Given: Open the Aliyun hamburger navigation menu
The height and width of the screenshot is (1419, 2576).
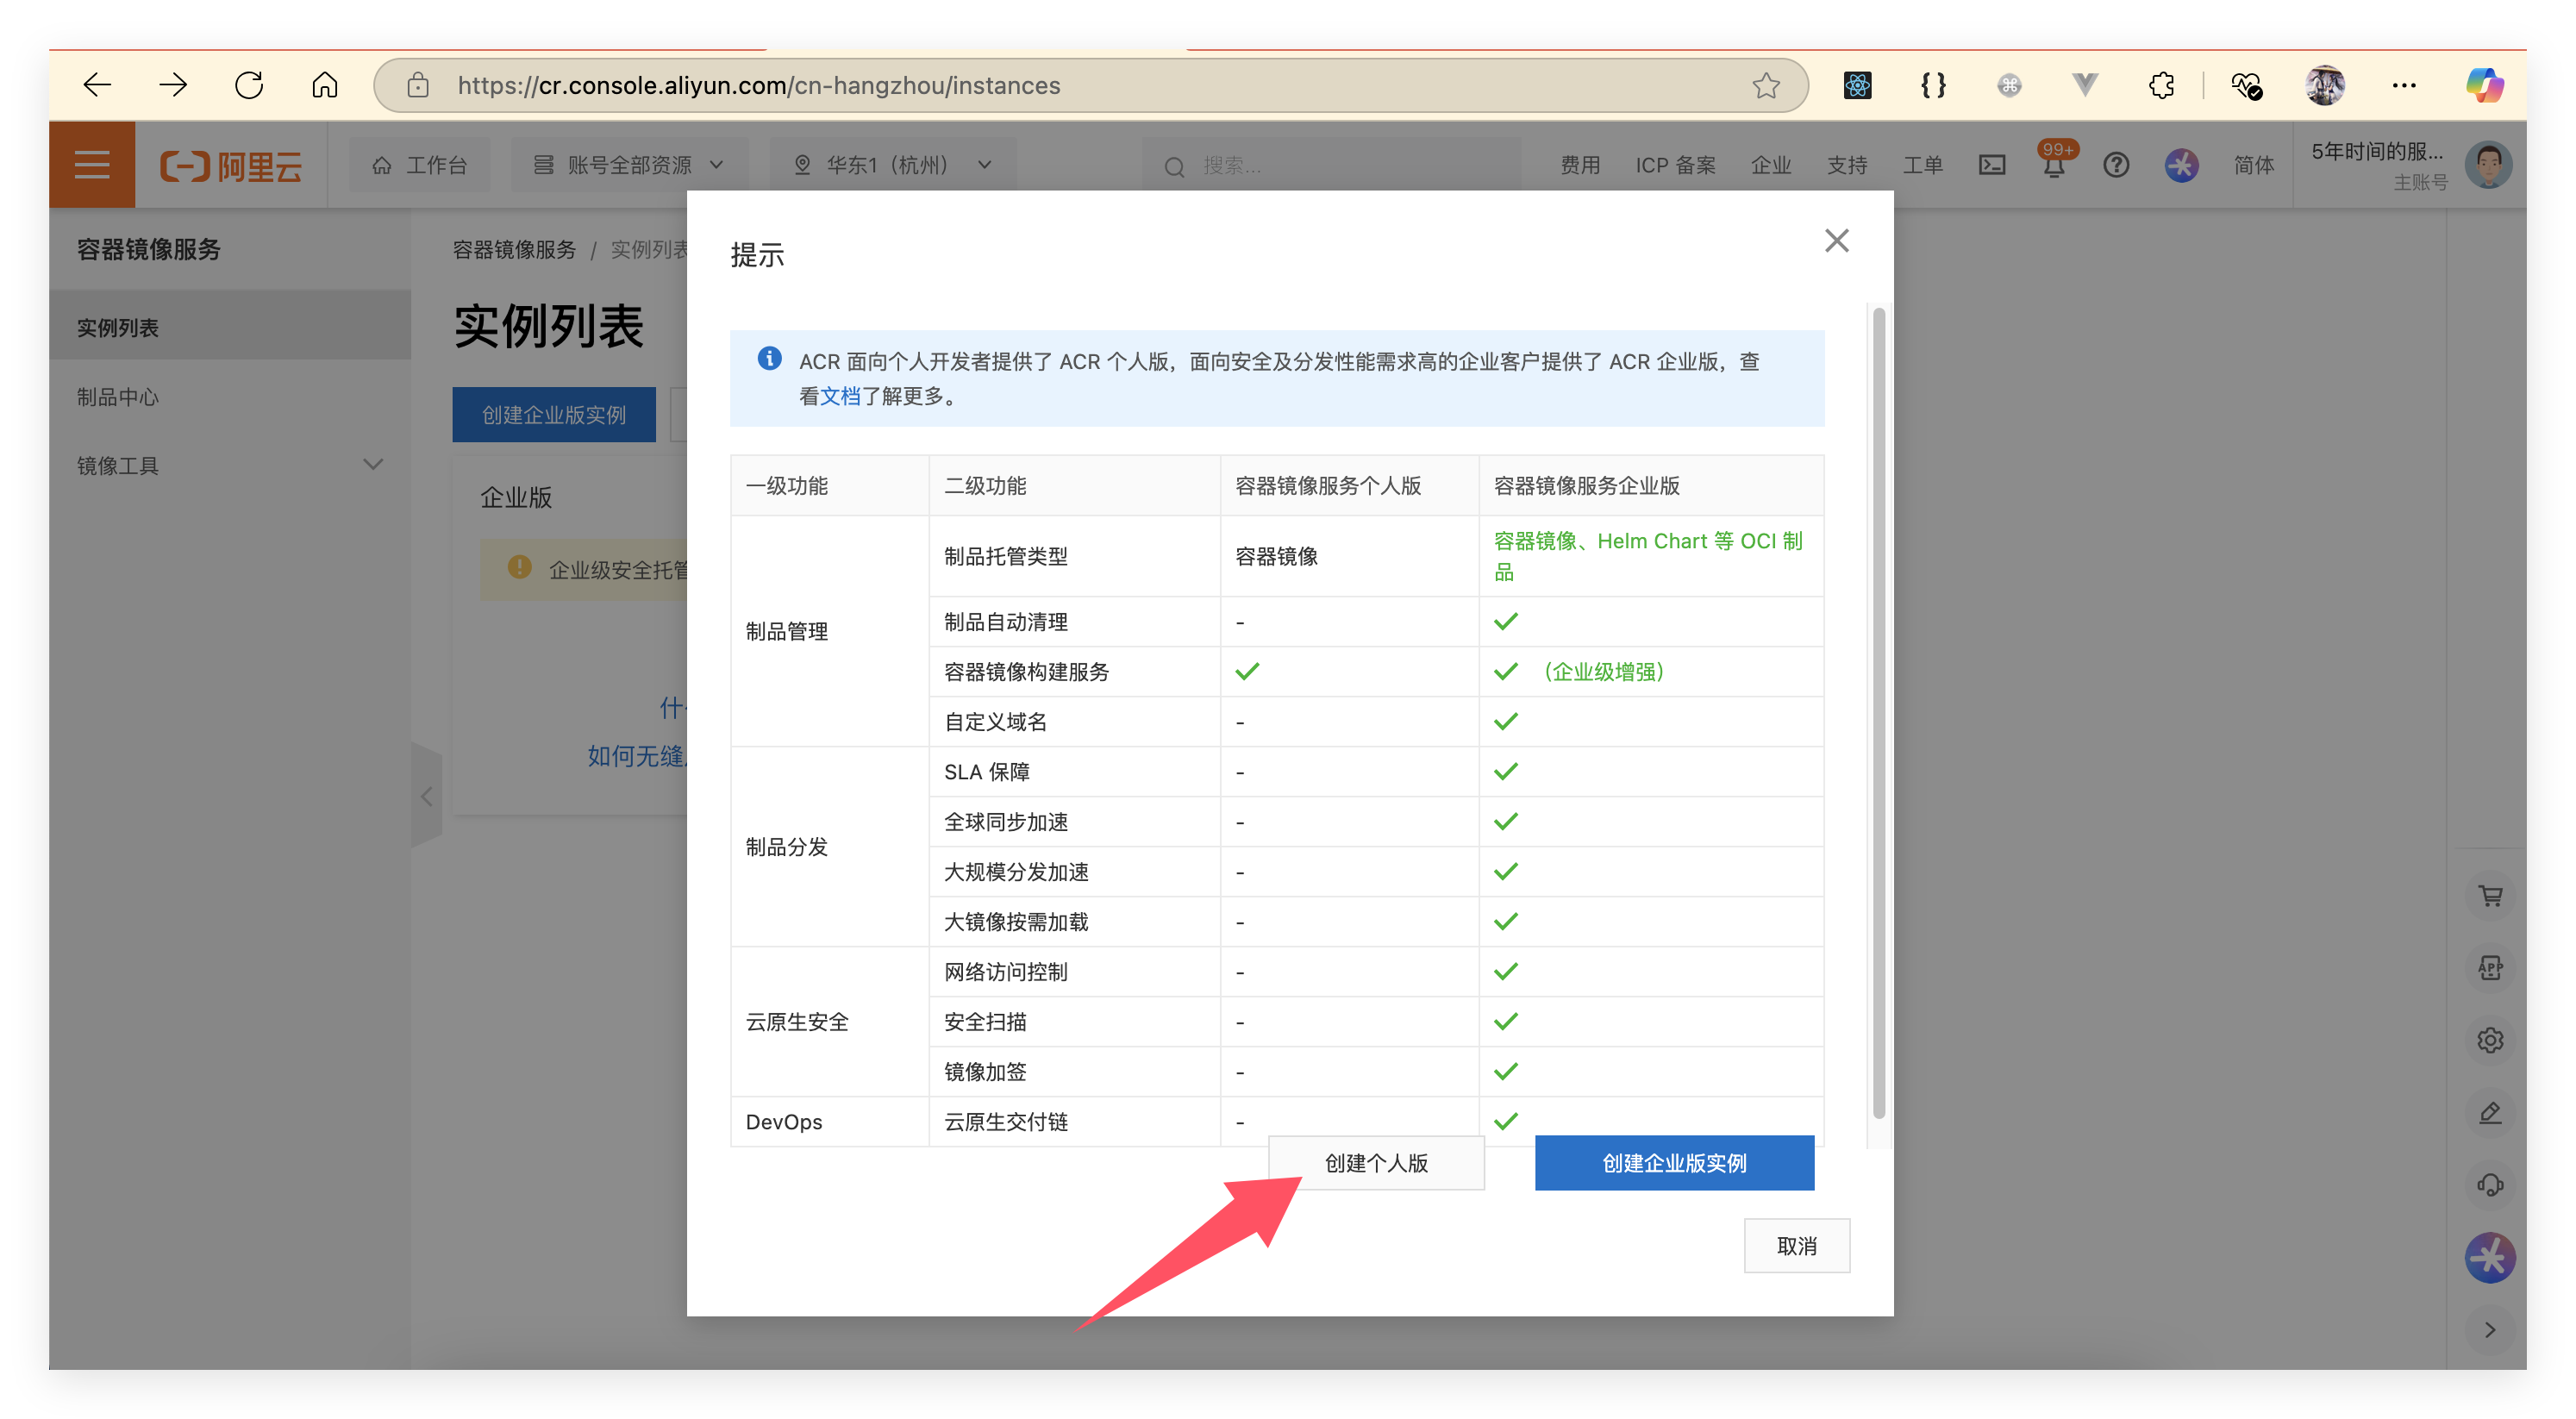Looking at the screenshot, I should (92, 165).
